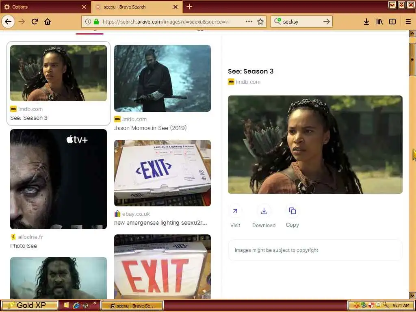This screenshot has width=416, height=312.
Task: Launch Internet Explorer from quick launch
Action: tap(76, 305)
